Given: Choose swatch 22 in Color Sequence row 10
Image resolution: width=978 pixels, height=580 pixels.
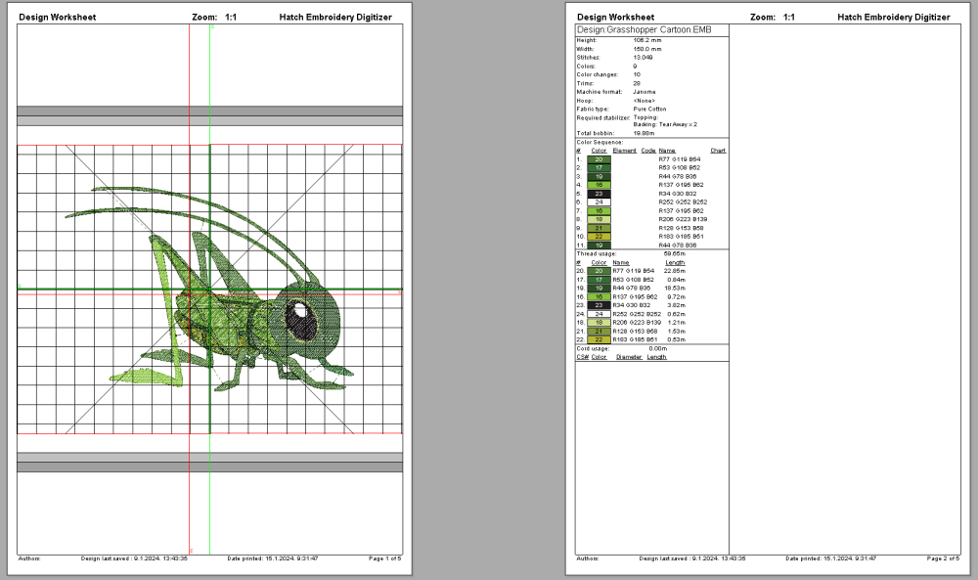Looking at the screenshot, I should pos(599,237).
